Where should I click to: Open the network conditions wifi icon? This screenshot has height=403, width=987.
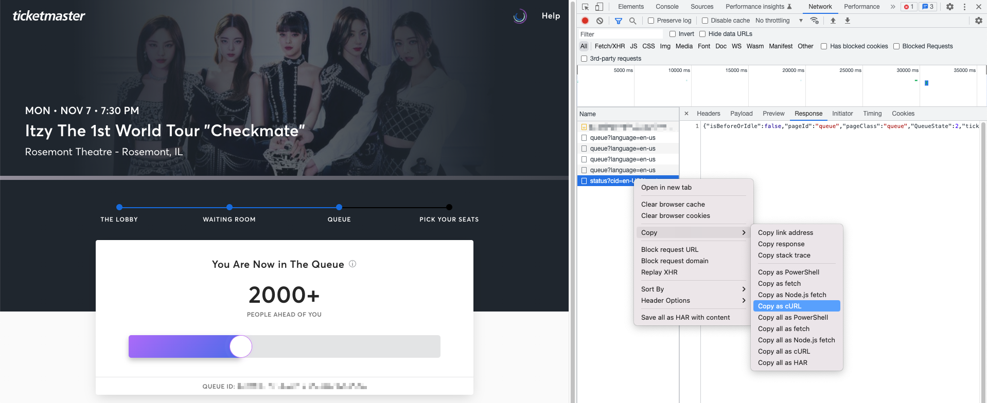(815, 21)
